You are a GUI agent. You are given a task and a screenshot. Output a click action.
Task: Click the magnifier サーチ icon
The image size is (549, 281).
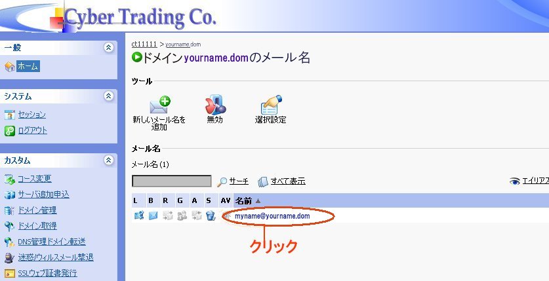[222, 181]
